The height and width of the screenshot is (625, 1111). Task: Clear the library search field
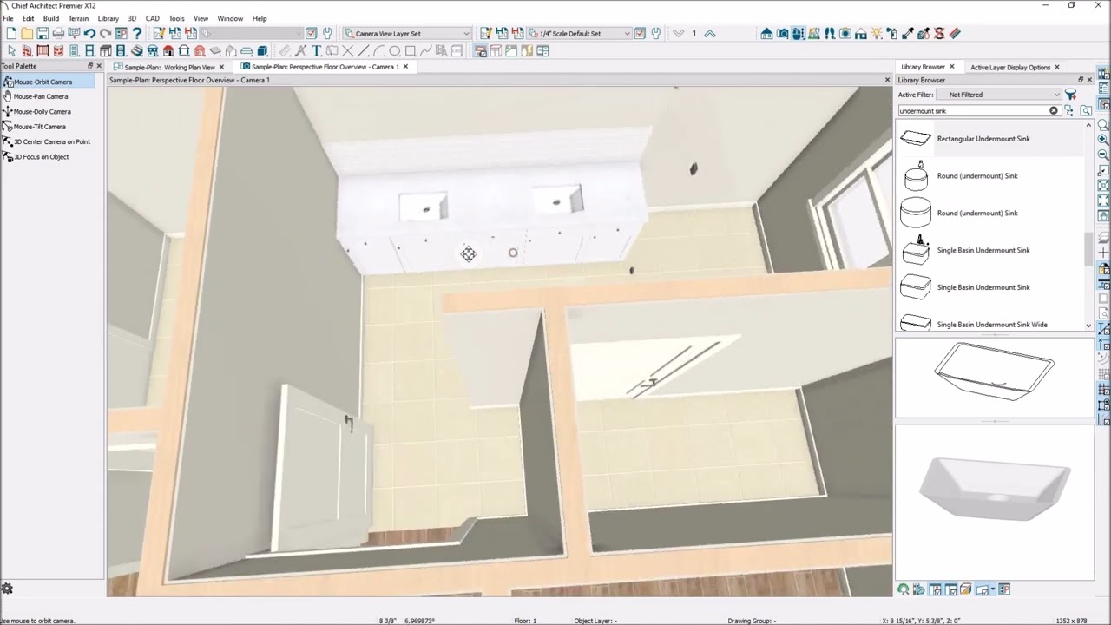pyautogui.click(x=1054, y=111)
